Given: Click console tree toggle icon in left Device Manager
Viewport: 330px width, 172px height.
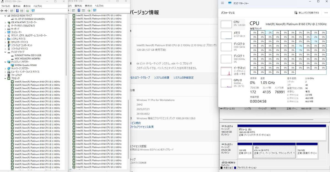Looking at the screenshot, I should coord(12,11).
